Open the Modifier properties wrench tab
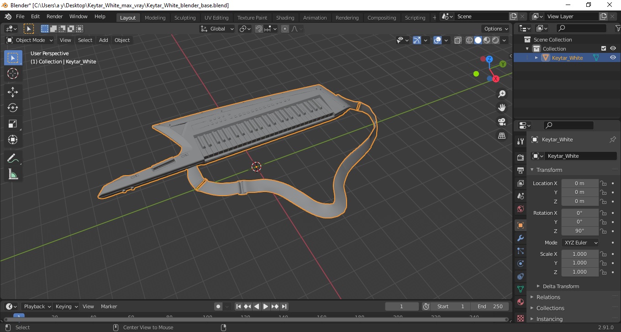This screenshot has height=332, width=621. (x=520, y=238)
